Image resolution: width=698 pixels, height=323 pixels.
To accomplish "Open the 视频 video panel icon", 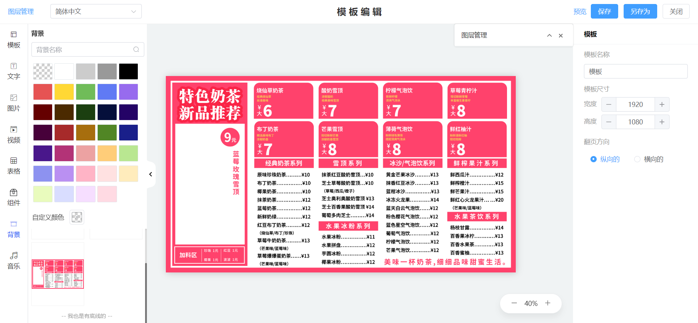I will pyautogui.click(x=13, y=134).
